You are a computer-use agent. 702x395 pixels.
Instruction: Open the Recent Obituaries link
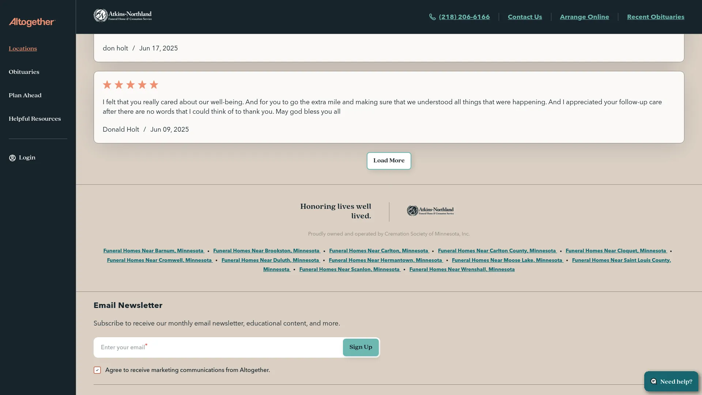click(x=655, y=17)
